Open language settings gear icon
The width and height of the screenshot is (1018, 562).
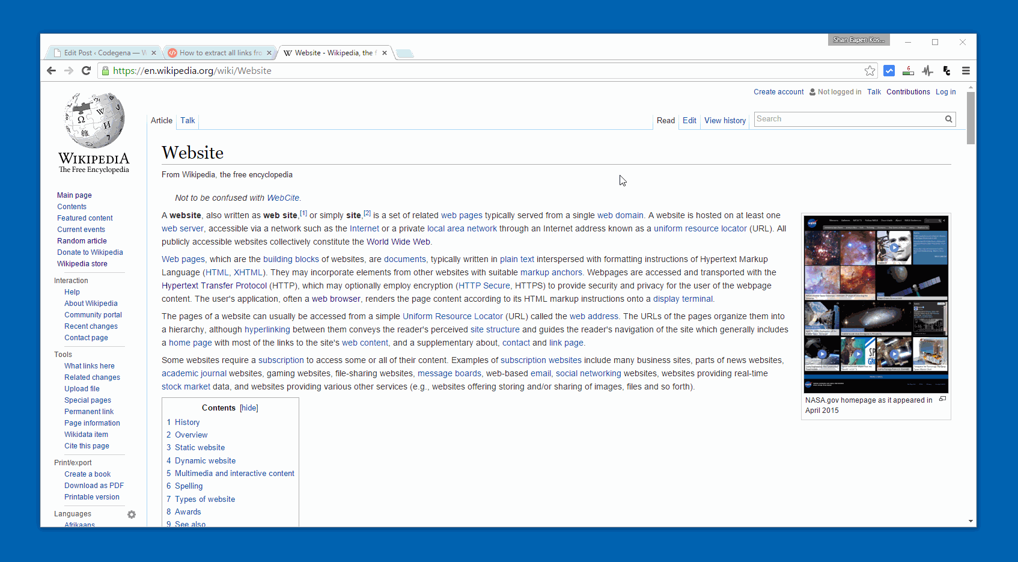[132, 515]
